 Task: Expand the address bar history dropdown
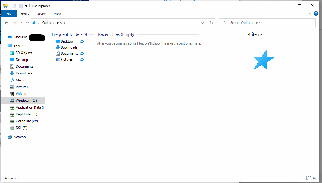pyautogui.click(x=202, y=22)
